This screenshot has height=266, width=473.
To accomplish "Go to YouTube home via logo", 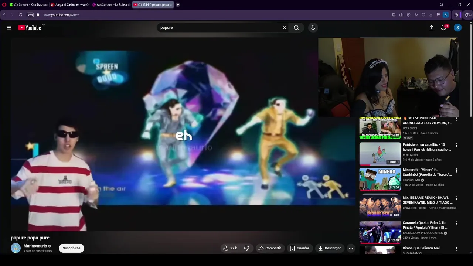I will coord(30,28).
